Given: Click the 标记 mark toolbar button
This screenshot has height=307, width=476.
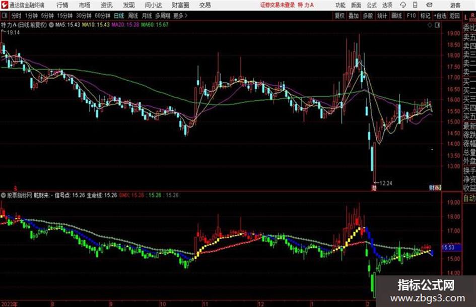Looking at the screenshot, I should tap(425, 16).
